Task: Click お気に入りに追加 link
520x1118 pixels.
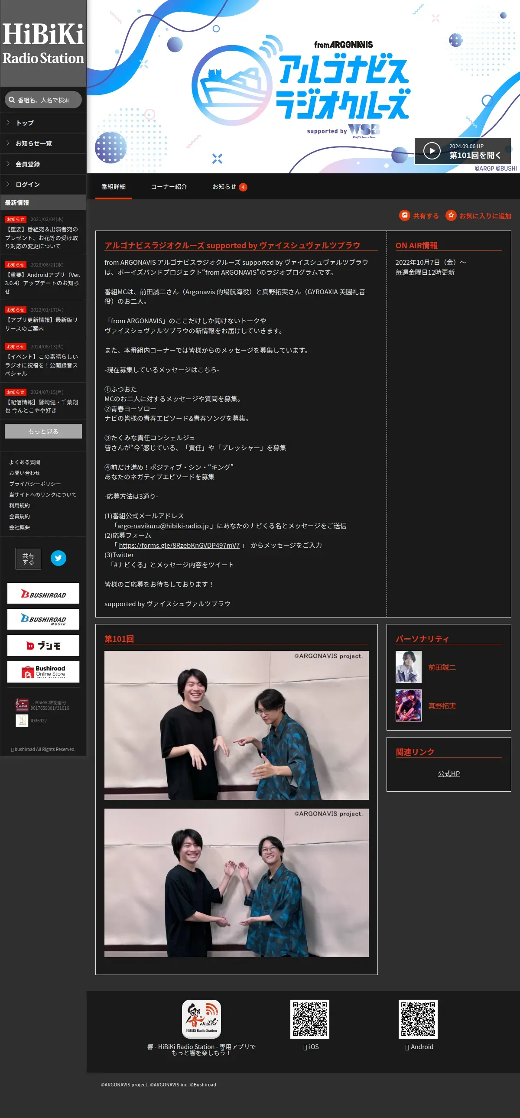Action: tap(485, 216)
